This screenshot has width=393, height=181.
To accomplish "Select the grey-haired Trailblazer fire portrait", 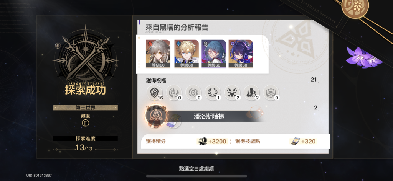I will tap(158, 54).
